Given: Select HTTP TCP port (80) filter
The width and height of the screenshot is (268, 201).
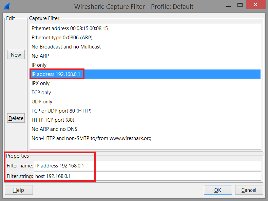Looking at the screenshot, I should coord(145,120).
